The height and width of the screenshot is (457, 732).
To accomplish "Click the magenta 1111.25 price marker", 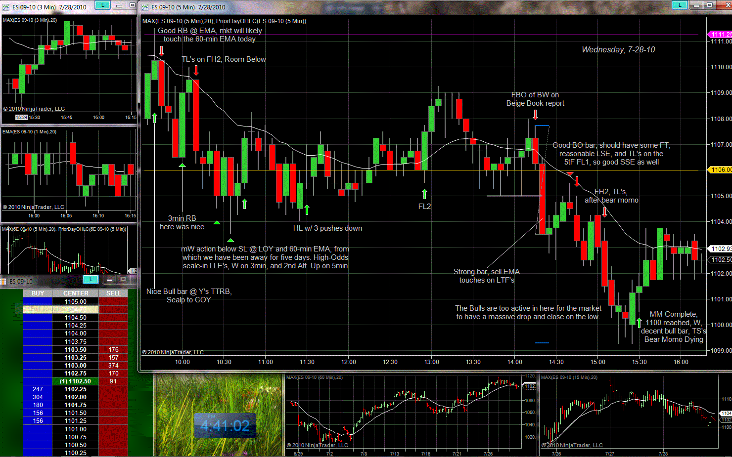I will [720, 35].
